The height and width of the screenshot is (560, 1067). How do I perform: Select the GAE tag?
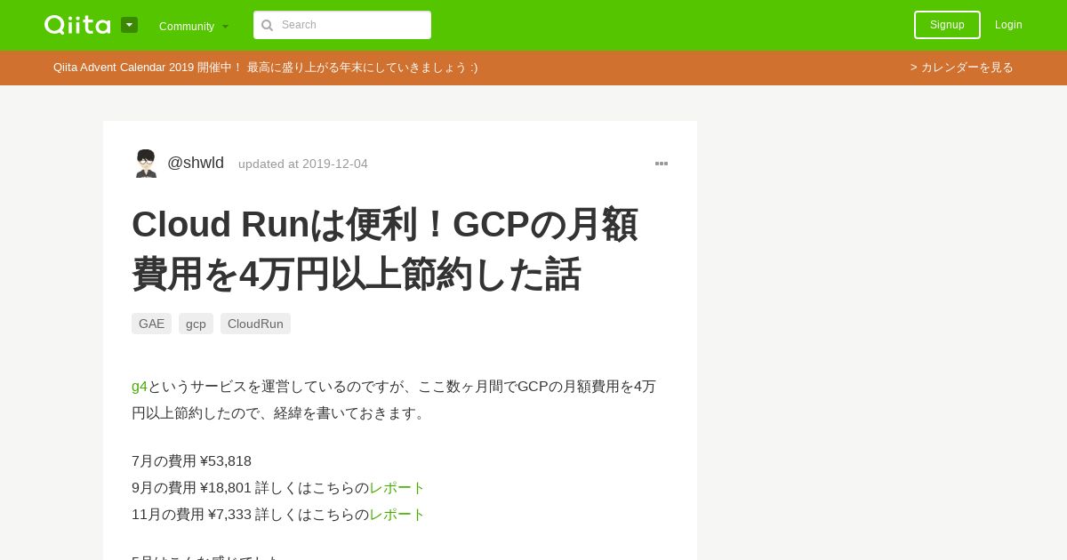[x=151, y=324]
